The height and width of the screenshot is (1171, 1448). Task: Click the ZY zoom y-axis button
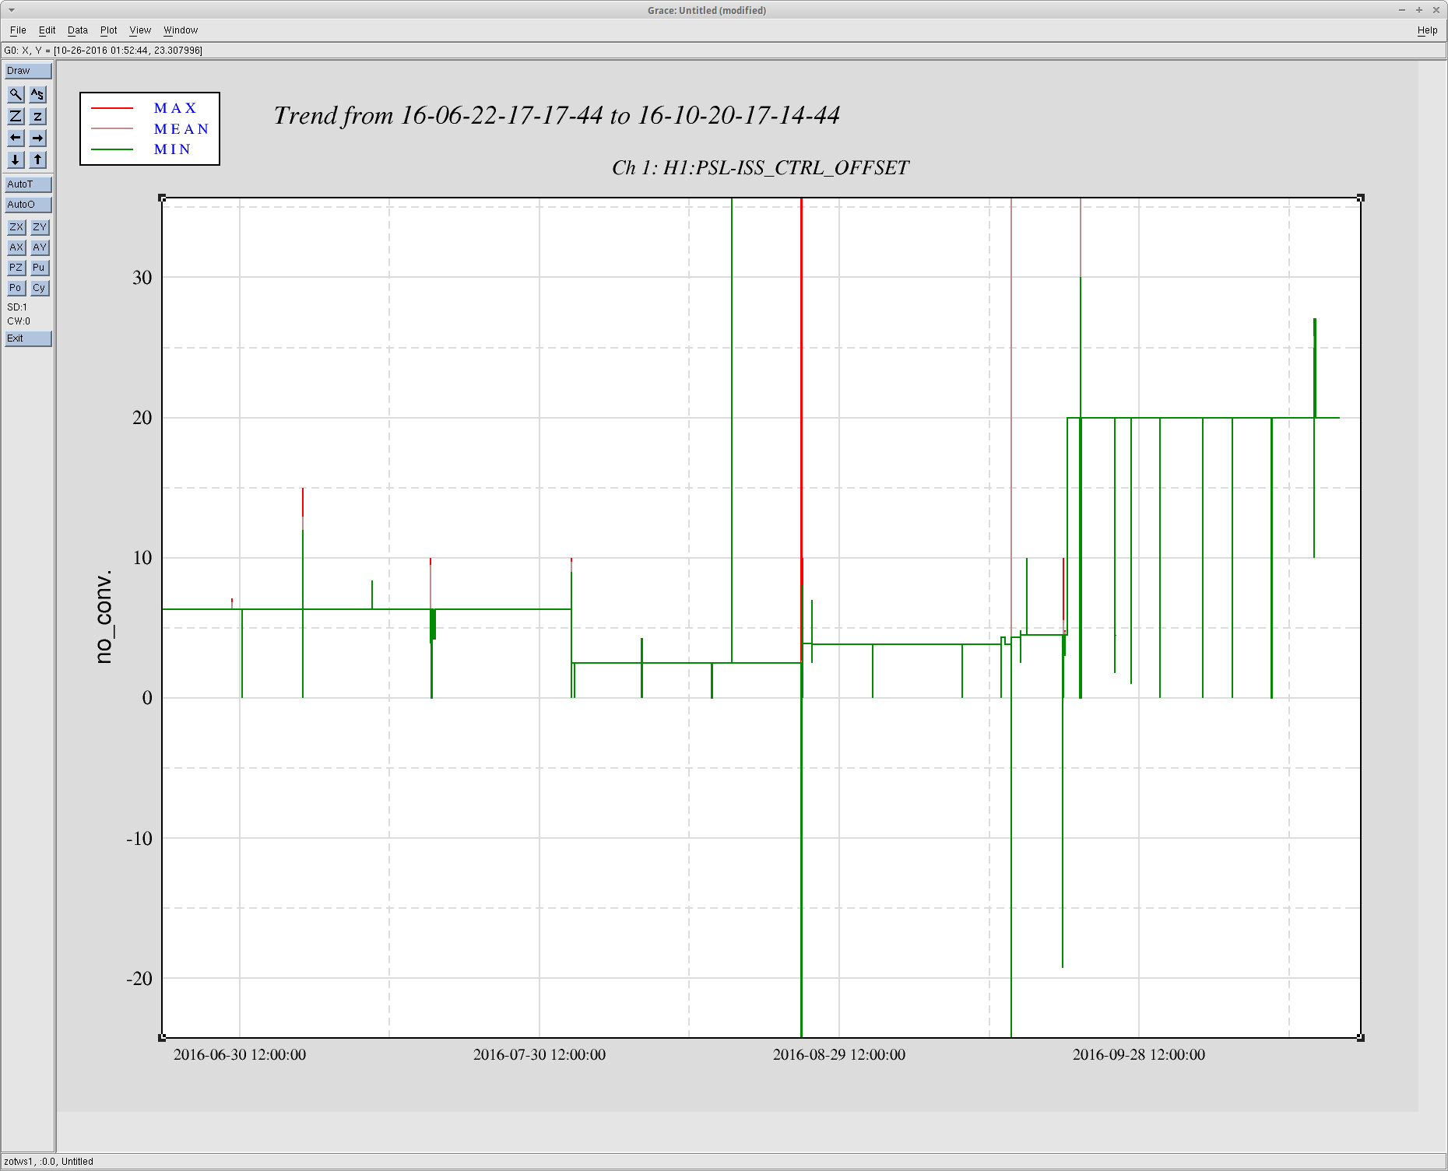click(40, 227)
